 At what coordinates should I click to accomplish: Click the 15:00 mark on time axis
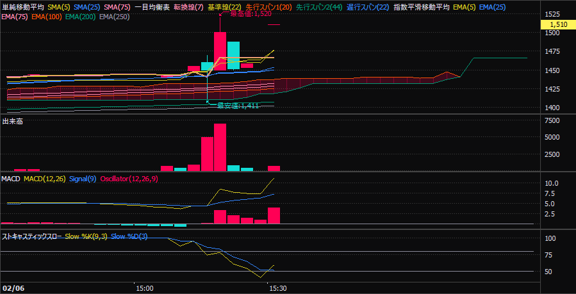(x=145, y=288)
